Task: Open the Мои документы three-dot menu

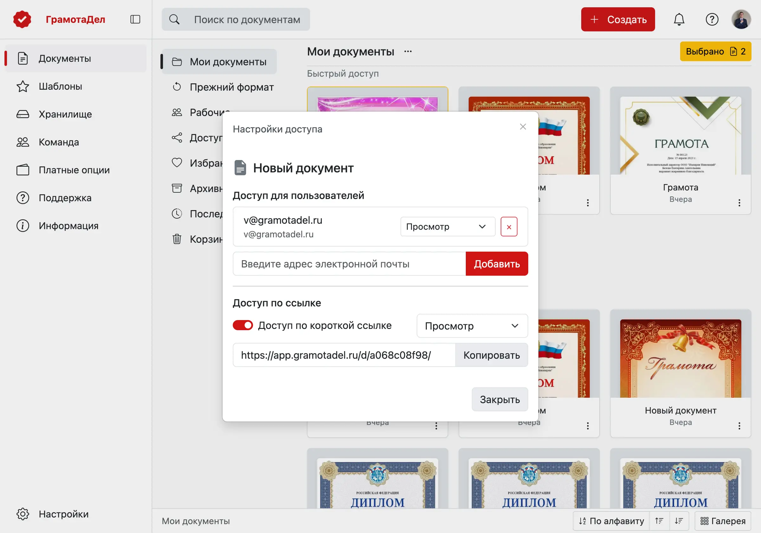Action: point(408,51)
